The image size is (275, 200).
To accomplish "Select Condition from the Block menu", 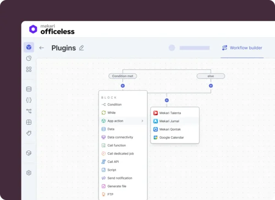I will click(x=114, y=105).
